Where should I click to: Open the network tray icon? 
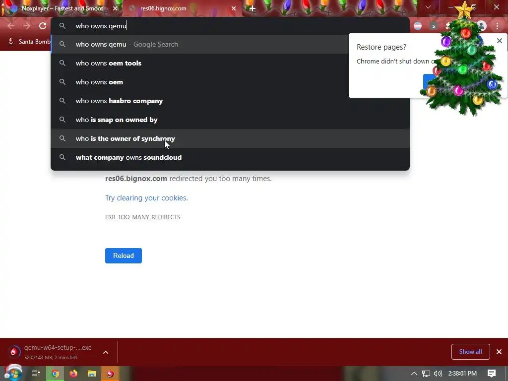pyautogui.click(x=426, y=374)
